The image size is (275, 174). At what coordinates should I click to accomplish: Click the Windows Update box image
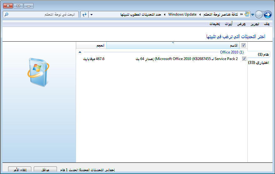coord(38,72)
